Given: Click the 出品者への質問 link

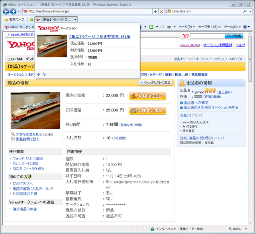Looking at the screenshot, I should (x=196, y=103).
